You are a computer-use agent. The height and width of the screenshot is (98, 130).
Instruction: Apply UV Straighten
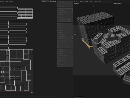pos(64,36)
